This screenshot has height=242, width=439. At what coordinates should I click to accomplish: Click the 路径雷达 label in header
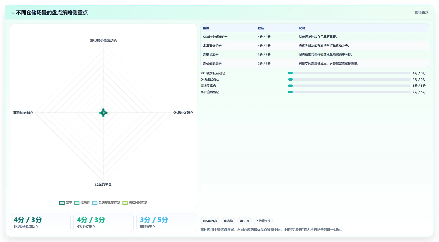click(422, 12)
